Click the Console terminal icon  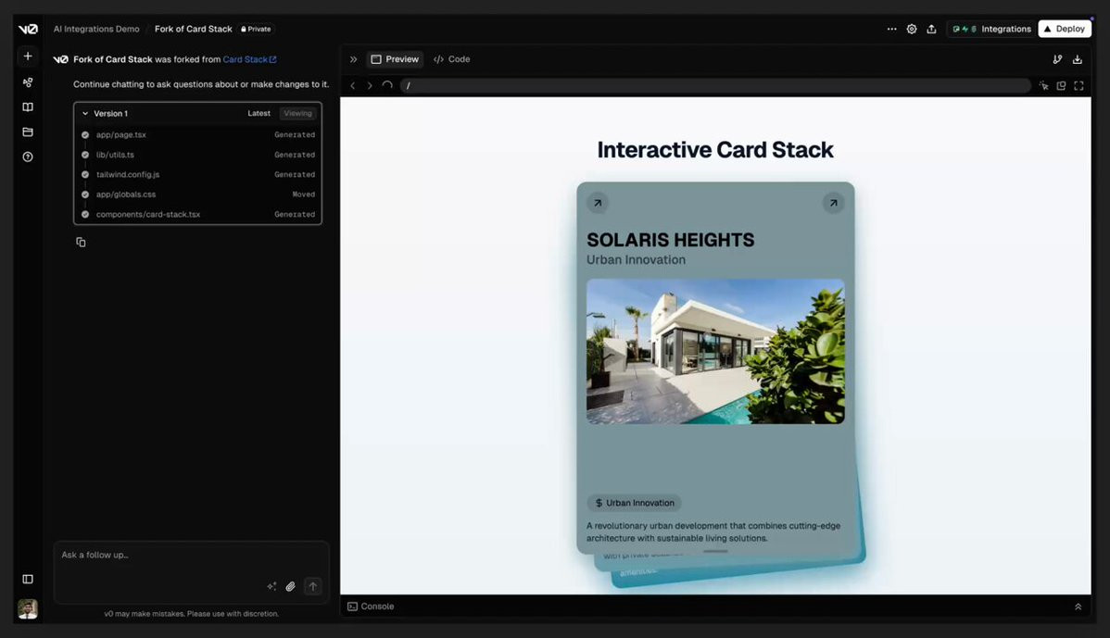(x=352, y=607)
